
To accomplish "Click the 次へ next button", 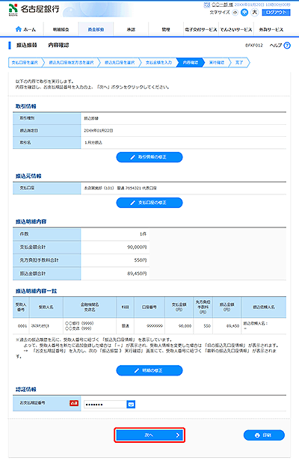I will (x=149, y=435).
